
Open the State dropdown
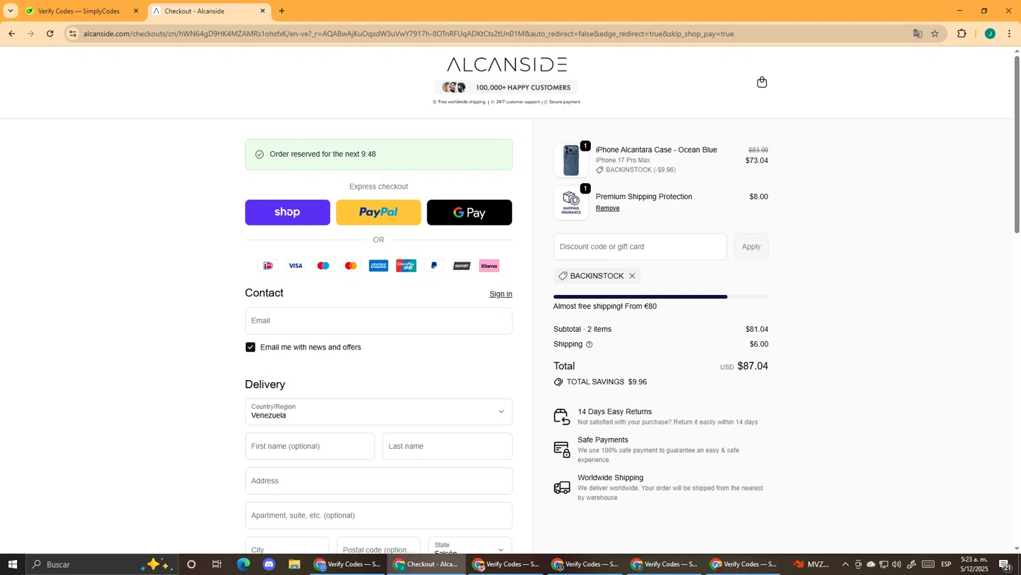coord(470,546)
